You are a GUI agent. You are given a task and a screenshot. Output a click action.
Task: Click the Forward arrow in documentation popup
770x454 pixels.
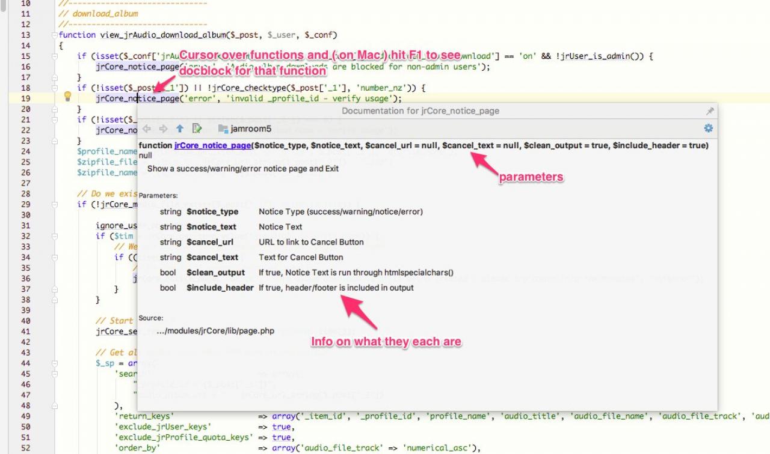coord(163,129)
